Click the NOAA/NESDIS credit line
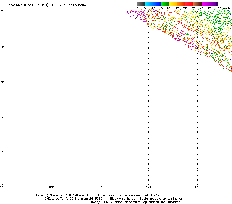 (x=135, y=202)
